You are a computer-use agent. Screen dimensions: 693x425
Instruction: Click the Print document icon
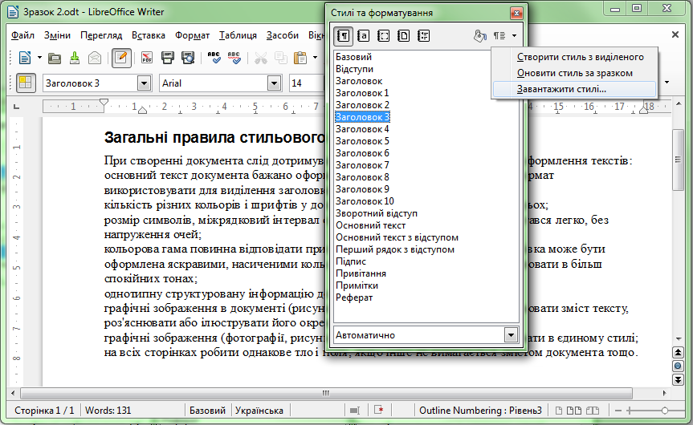coord(168,58)
